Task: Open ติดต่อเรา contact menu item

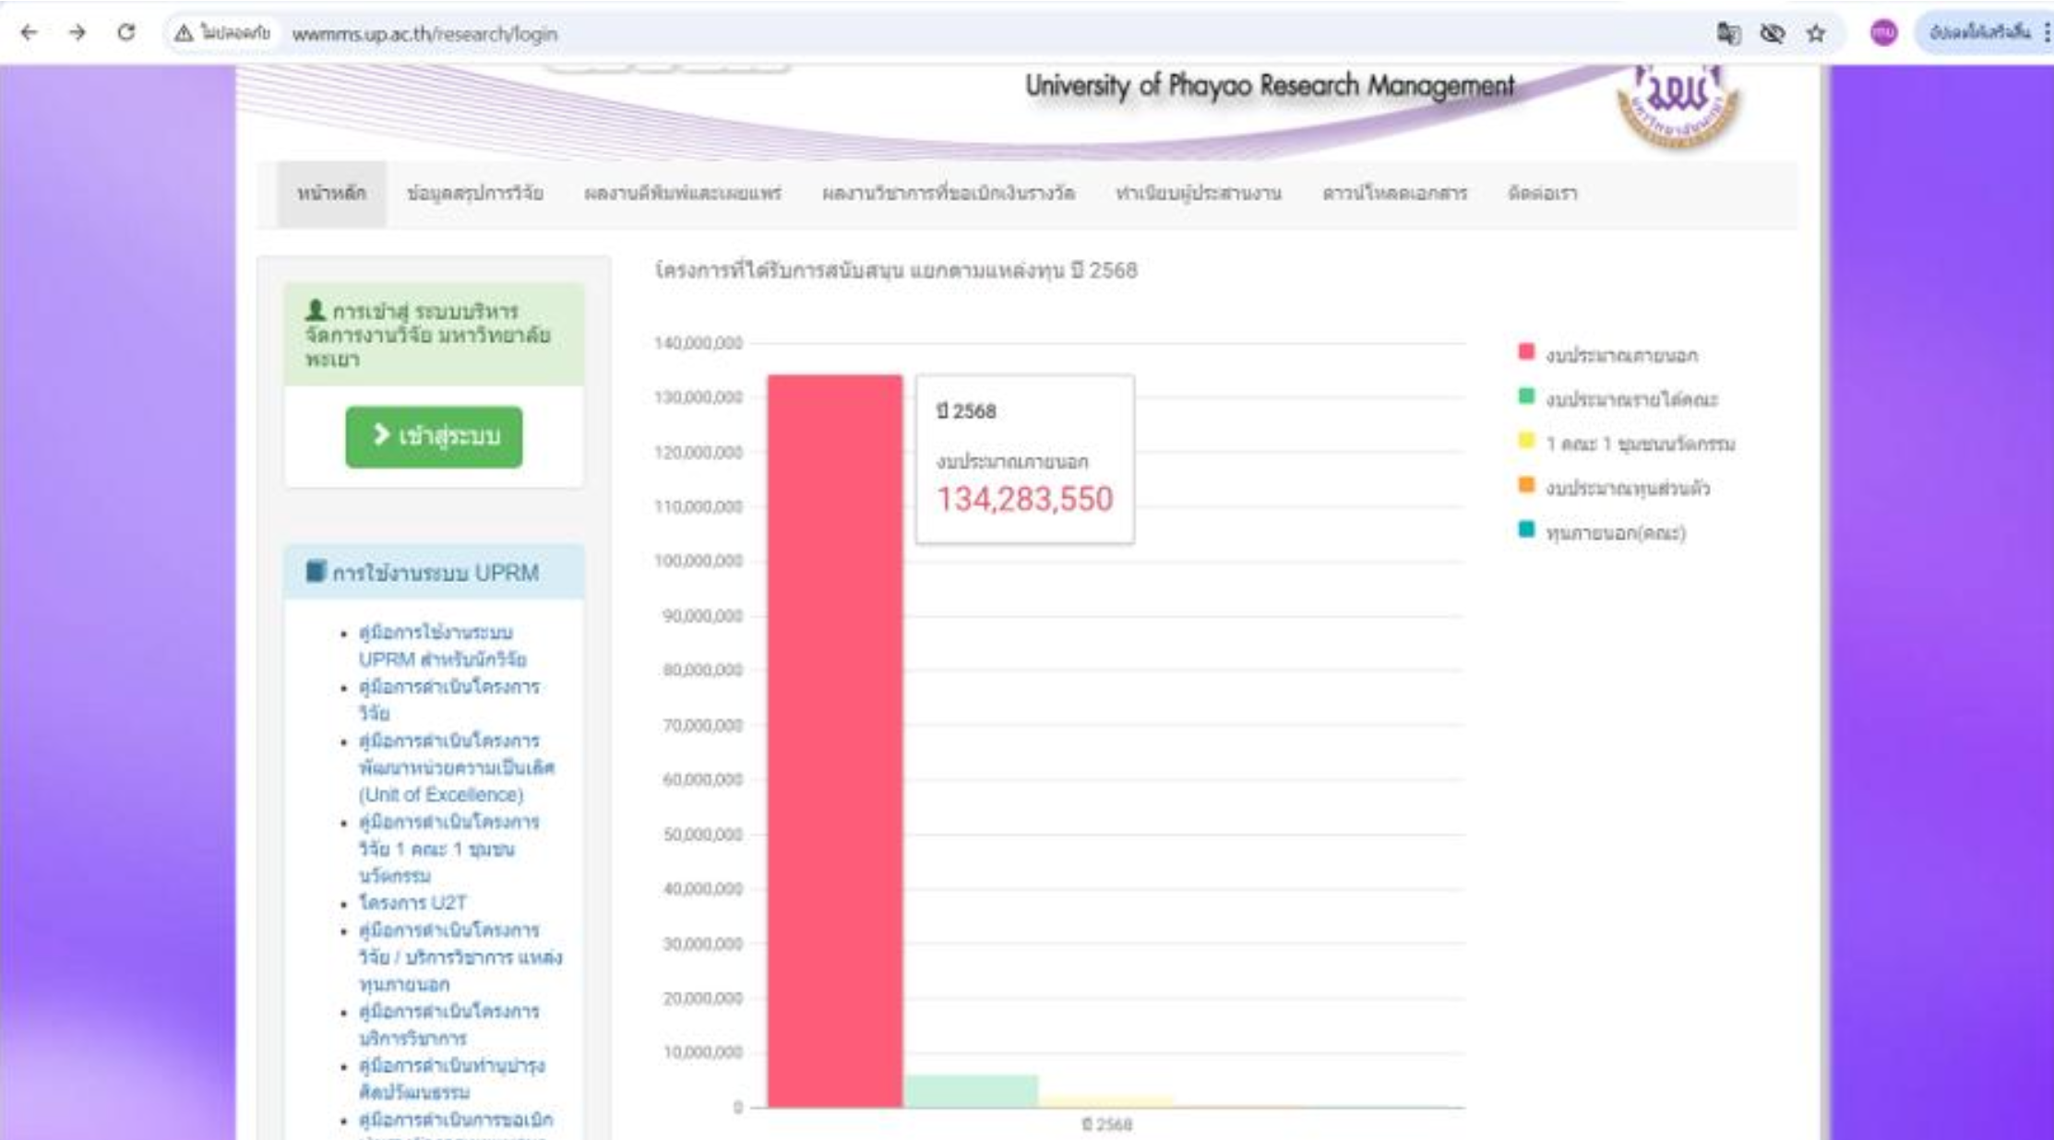Action: 1542,194
